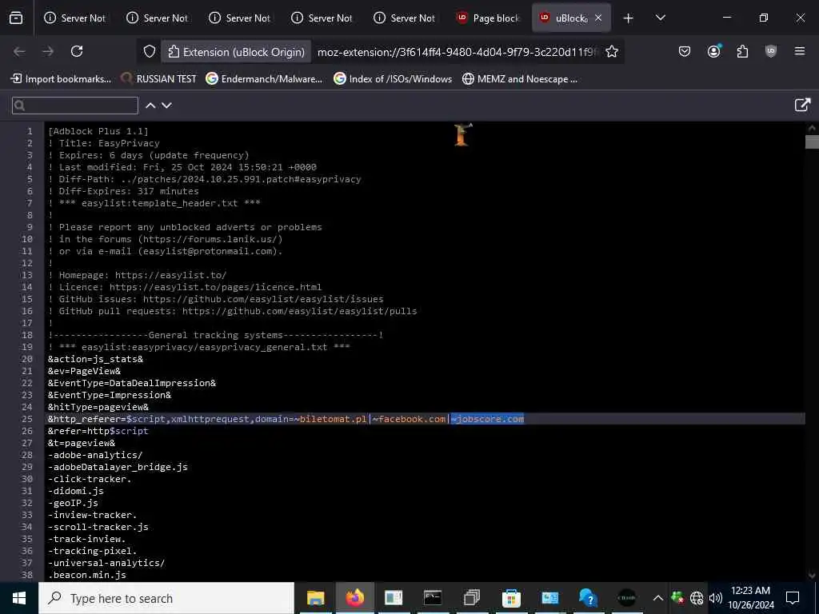Image resolution: width=819 pixels, height=614 pixels.
Task: Click Extension (uBlock Origin) identity box
Action: (236, 52)
